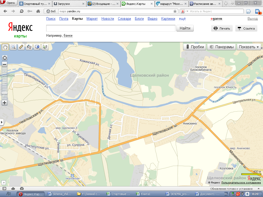Toggle the Панорамы layer

tap(221, 47)
